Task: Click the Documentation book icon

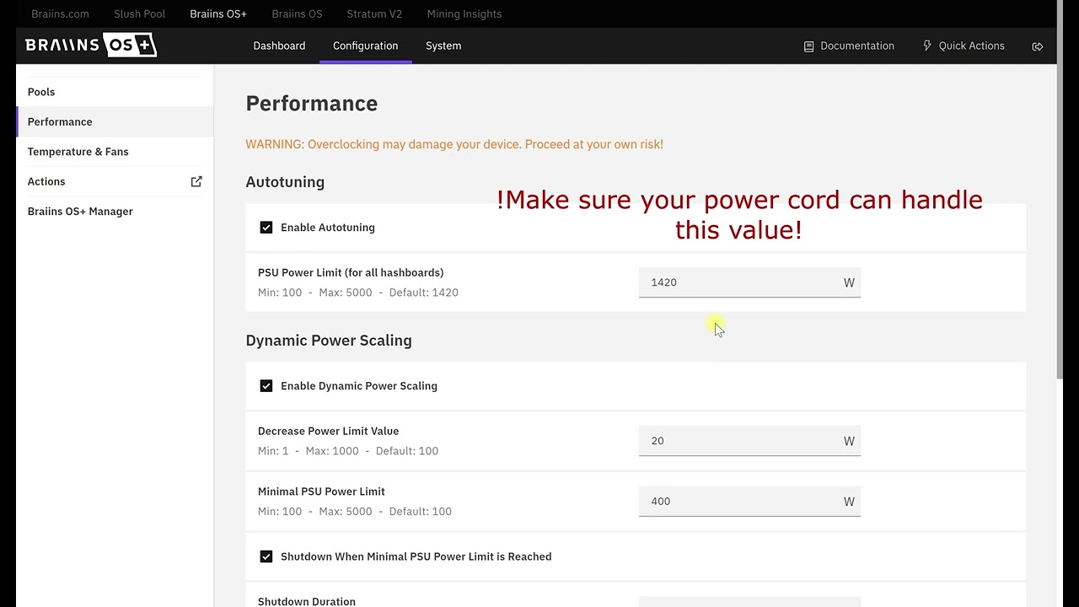Action: click(x=808, y=46)
